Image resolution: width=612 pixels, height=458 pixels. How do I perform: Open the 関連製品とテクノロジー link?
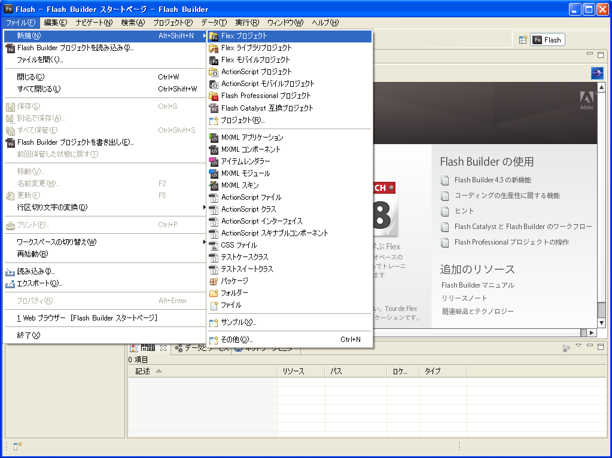[x=478, y=312]
